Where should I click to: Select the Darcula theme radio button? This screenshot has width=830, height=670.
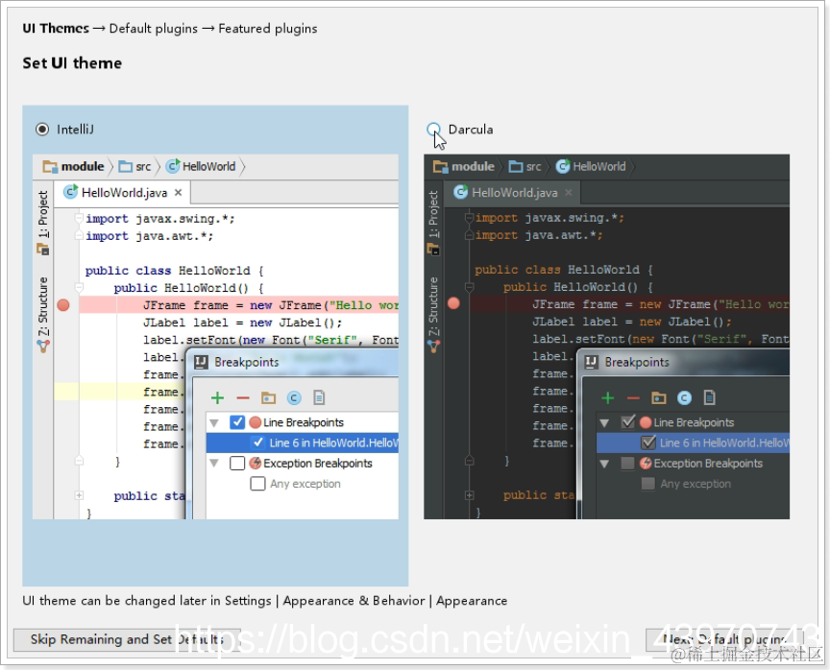coord(433,129)
